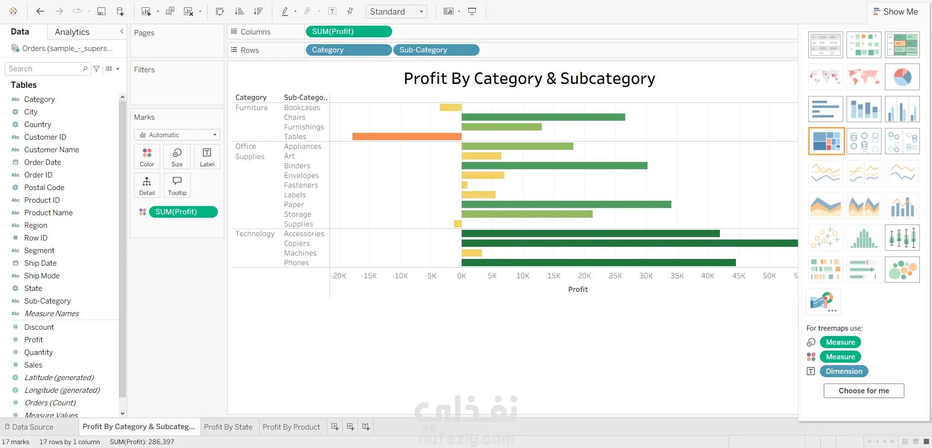Open the Detail mark card

(x=147, y=185)
